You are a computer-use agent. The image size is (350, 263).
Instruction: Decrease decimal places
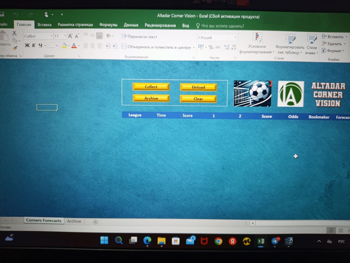233,48
